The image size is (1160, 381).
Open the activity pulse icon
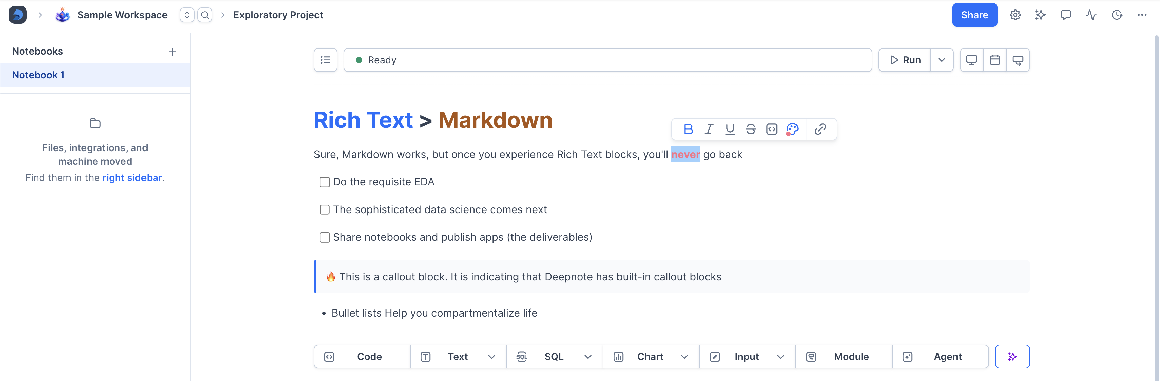[1091, 15]
